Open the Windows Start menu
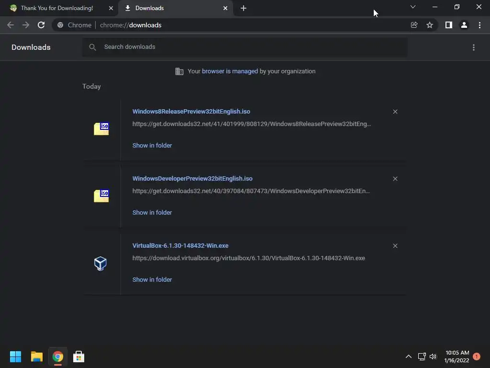The image size is (490, 368). [x=16, y=356]
